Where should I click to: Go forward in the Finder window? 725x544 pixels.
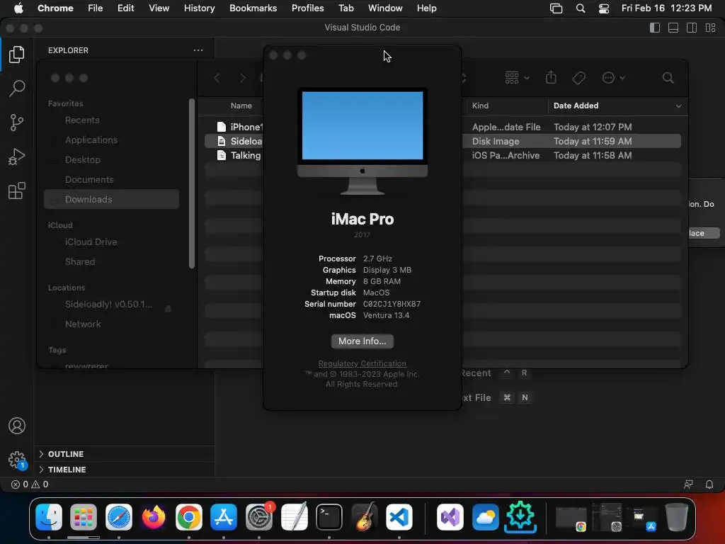click(242, 78)
